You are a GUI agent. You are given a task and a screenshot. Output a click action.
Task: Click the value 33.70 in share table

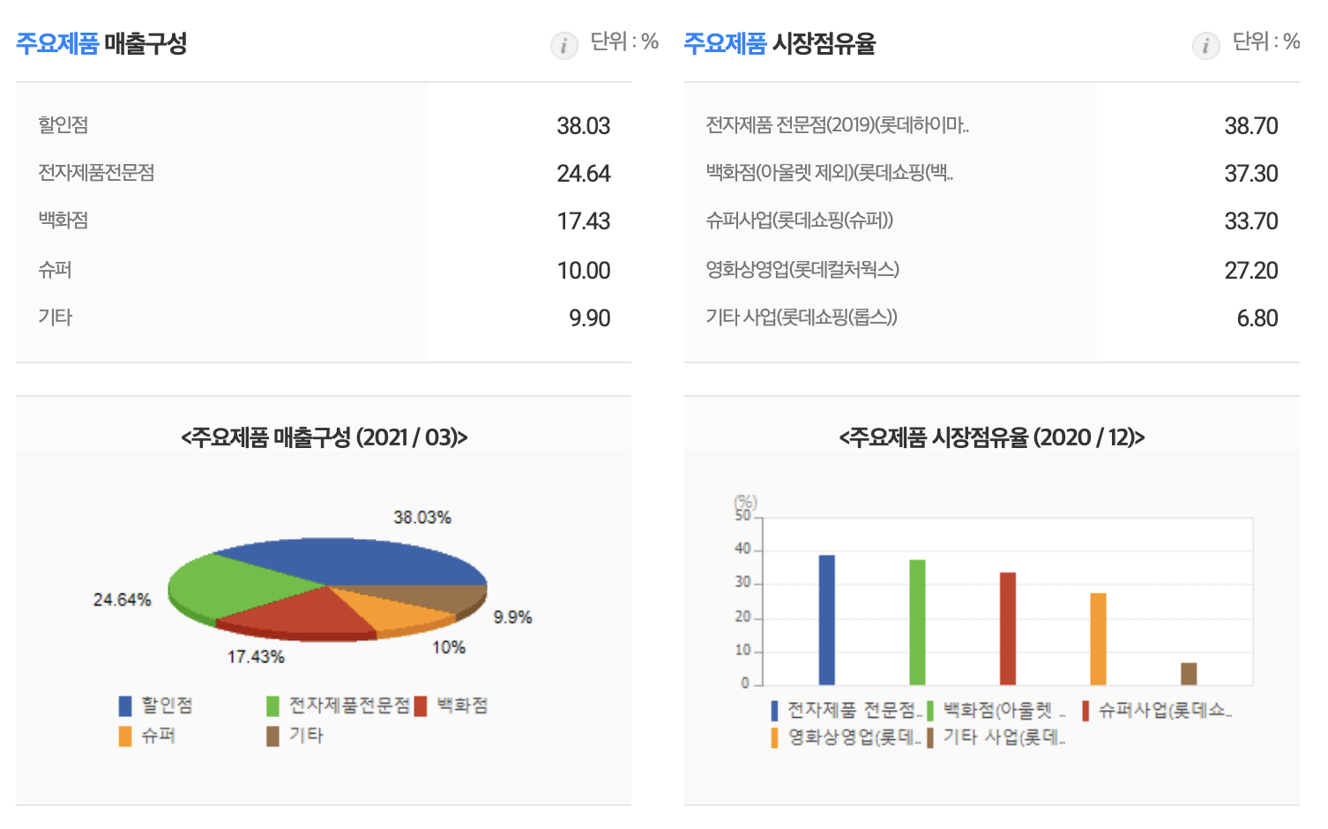coord(1251,221)
